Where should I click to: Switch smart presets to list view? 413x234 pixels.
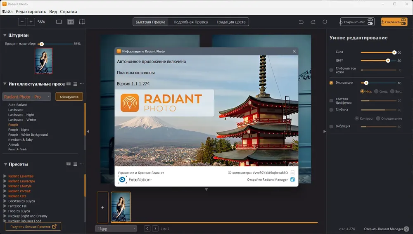75,84
